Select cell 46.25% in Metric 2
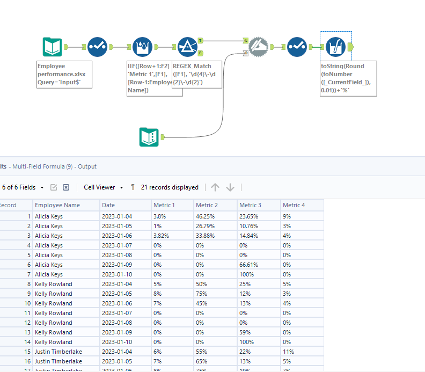 pyautogui.click(x=215, y=216)
